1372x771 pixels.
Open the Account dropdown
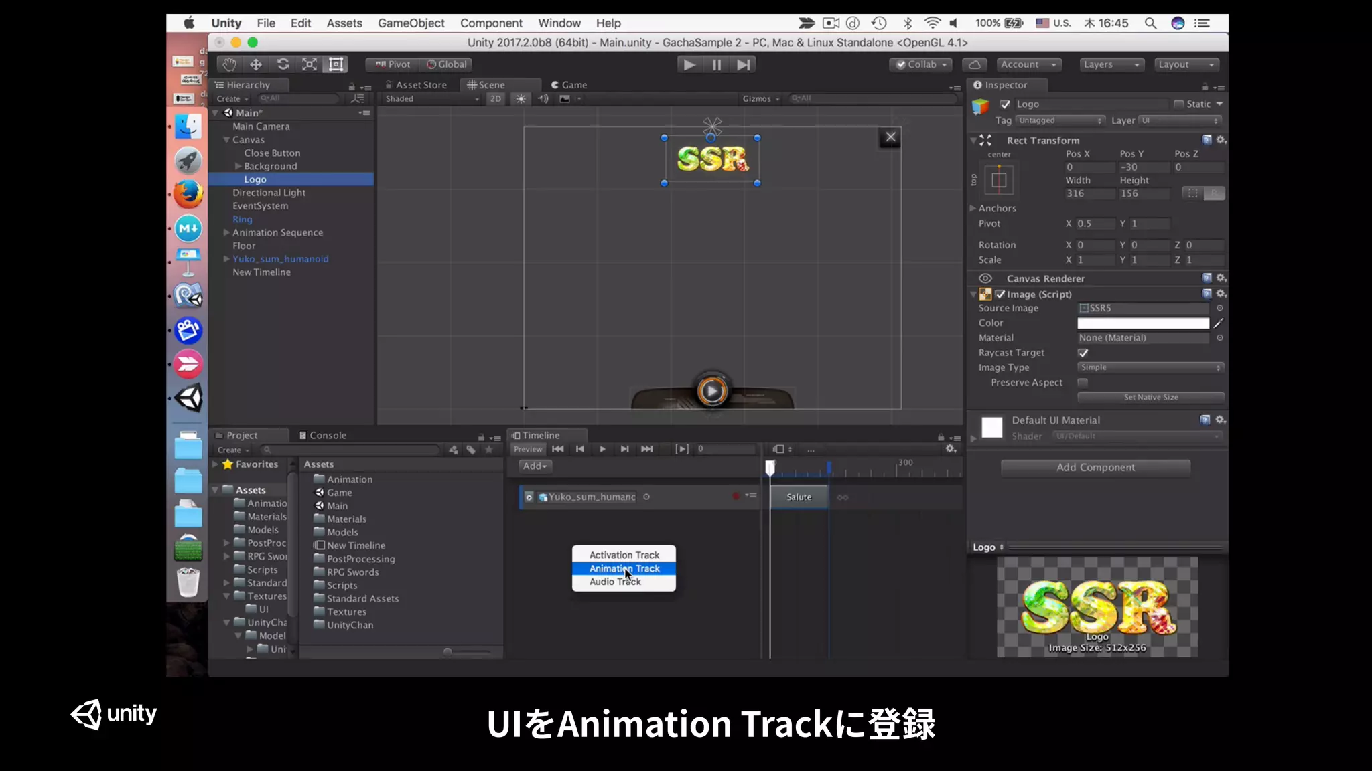(1028, 64)
